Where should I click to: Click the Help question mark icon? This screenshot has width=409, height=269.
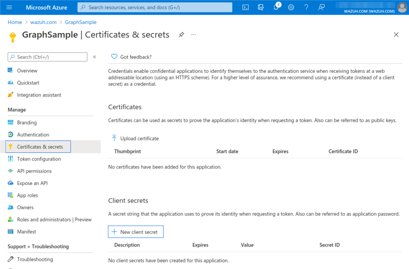tap(306, 7)
